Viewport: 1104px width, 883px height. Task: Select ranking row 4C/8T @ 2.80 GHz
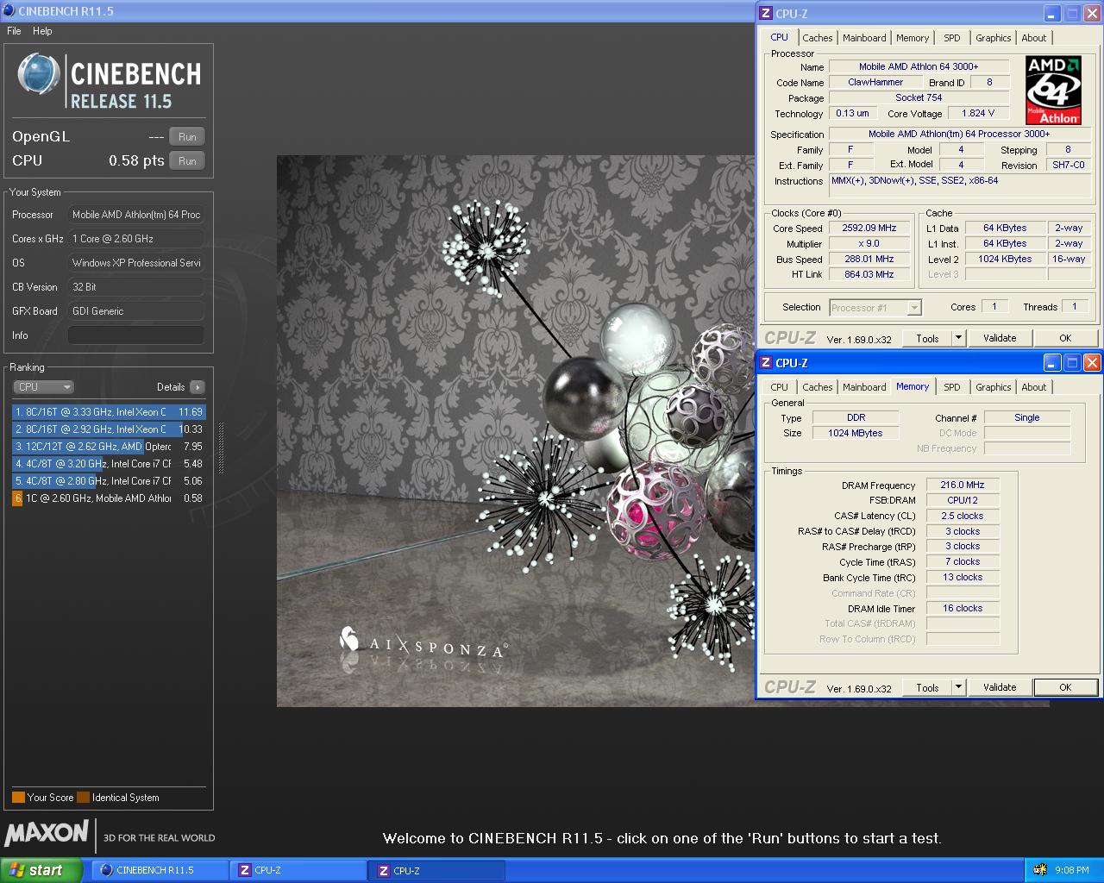(x=109, y=481)
